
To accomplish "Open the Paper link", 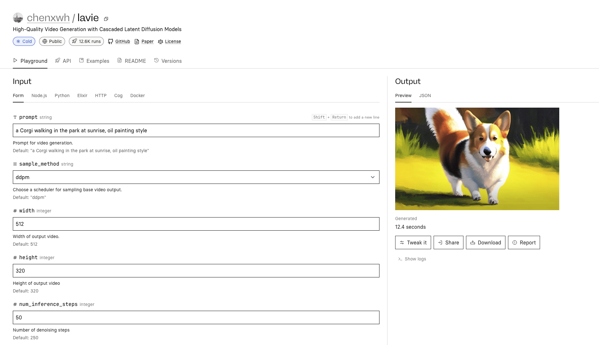I will 147,41.
